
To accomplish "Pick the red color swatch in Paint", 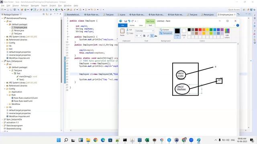I will 200,30.
